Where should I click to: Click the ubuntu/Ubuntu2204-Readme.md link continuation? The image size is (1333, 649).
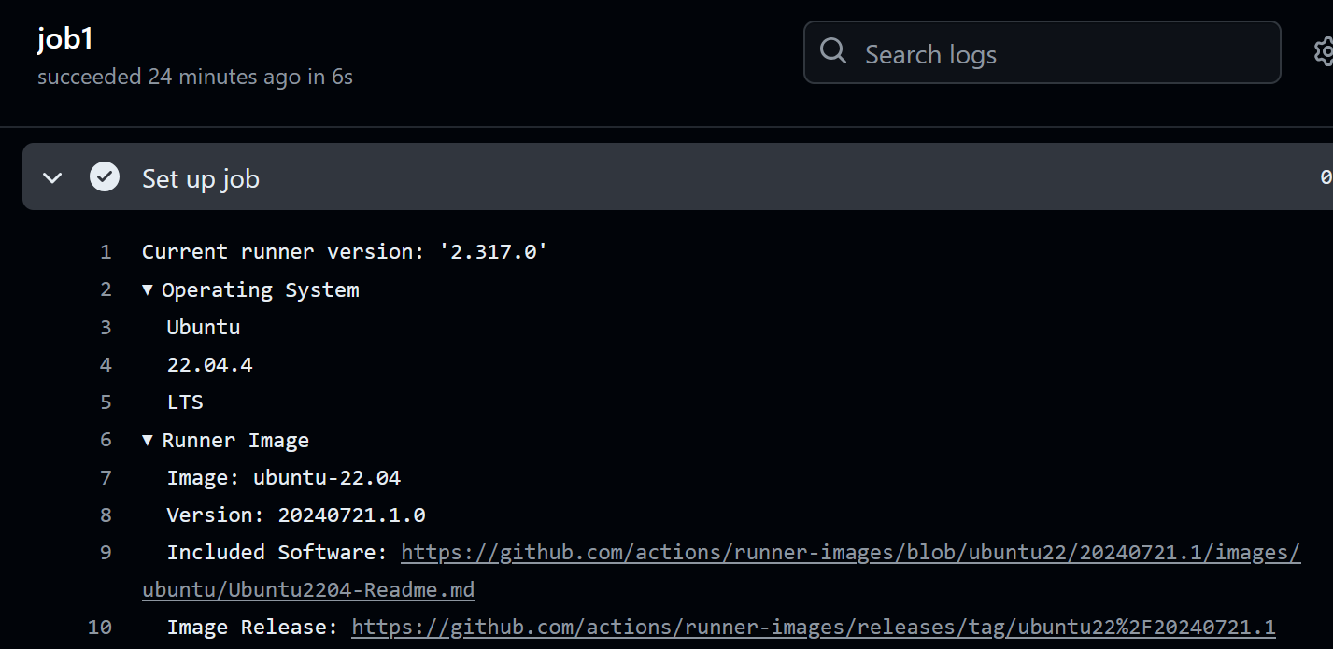pos(308,590)
